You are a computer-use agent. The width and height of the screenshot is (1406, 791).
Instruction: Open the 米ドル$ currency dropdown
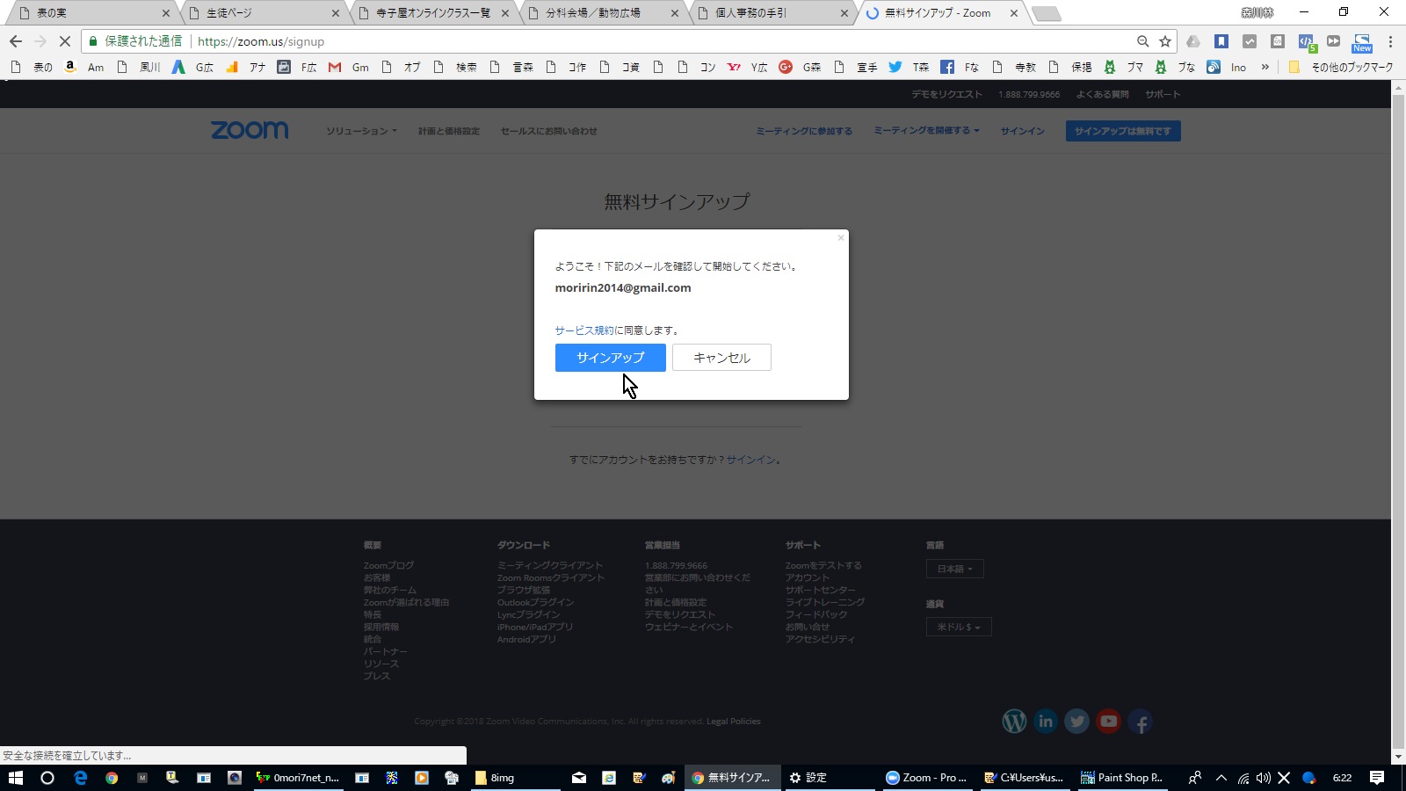point(959,627)
